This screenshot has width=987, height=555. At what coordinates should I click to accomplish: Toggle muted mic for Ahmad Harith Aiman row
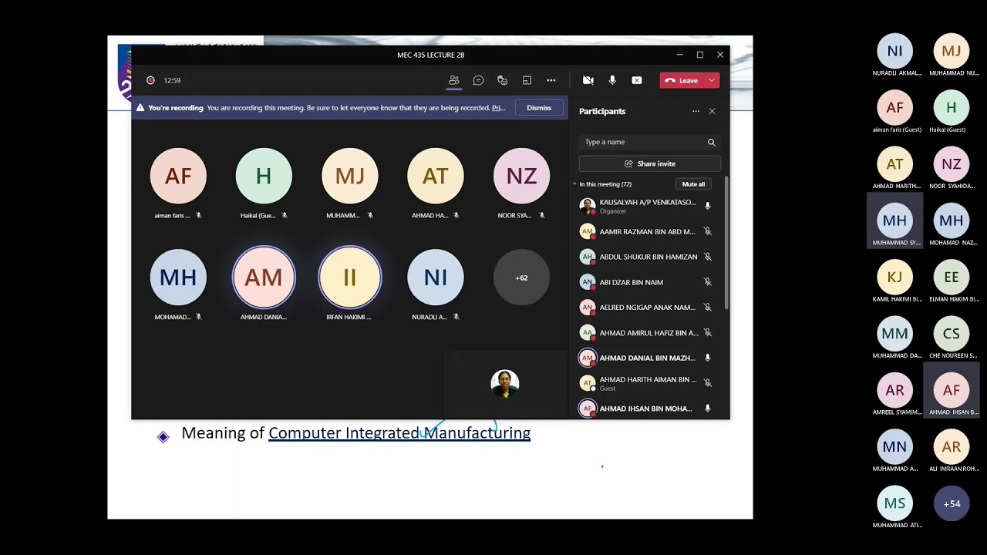[x=707, y=383]
